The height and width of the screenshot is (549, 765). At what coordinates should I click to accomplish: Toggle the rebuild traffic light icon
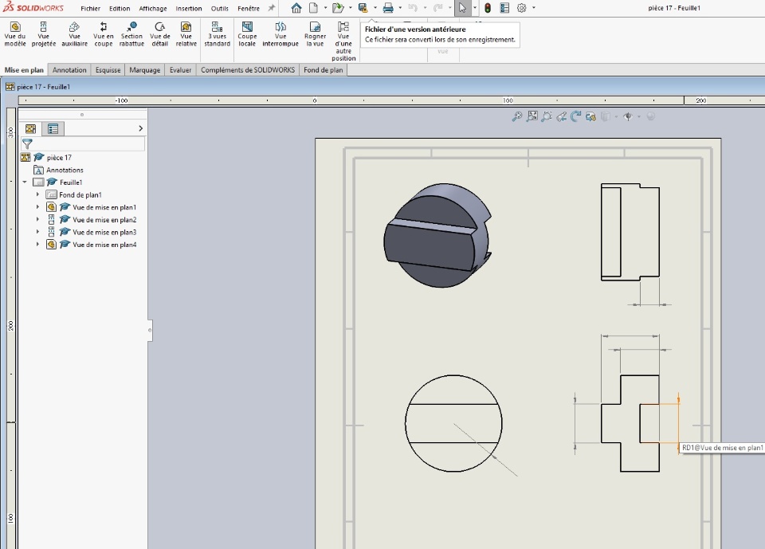point(488,8)
